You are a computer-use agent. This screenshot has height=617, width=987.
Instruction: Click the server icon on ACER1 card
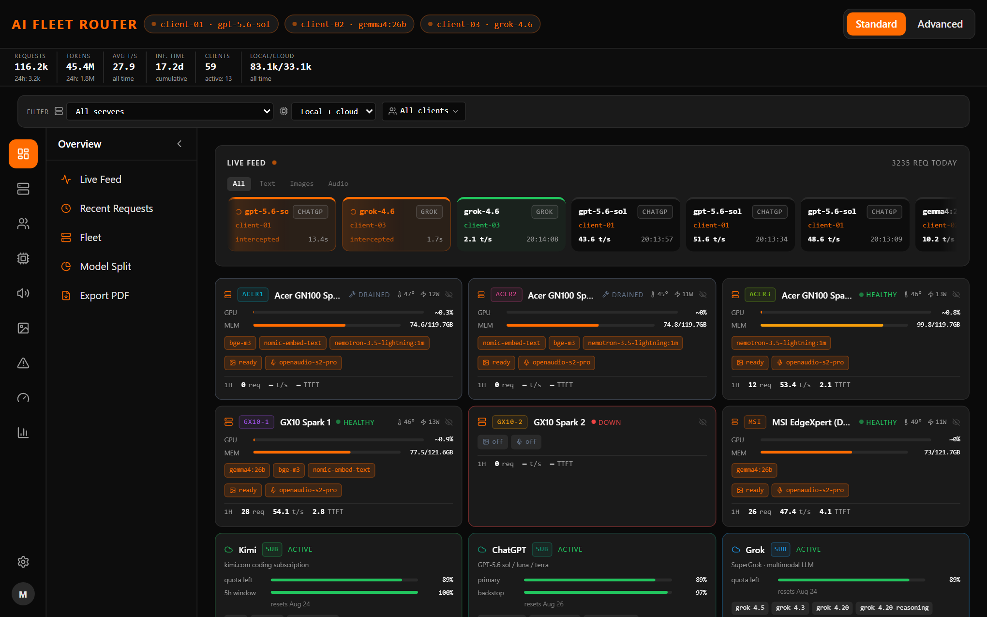(228, 295)
